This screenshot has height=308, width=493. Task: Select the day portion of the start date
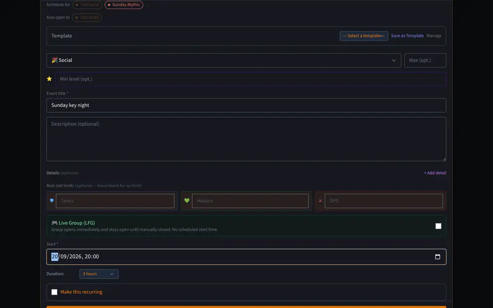click(x=55, y=257)
